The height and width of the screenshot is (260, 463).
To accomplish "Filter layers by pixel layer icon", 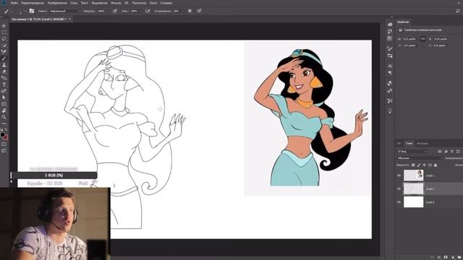I will tap(440, 151).
